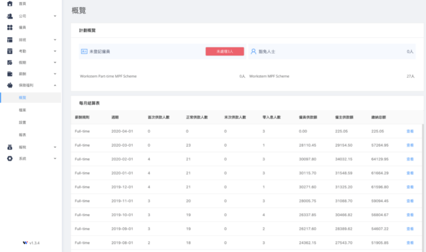Click the 公司 company icon

click(x=9, y=16)
